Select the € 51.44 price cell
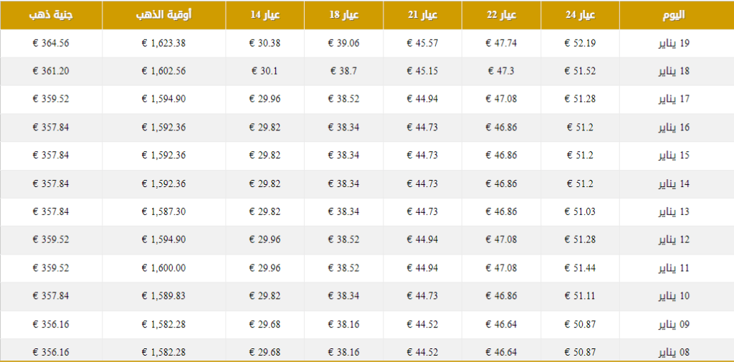 point(580,268)
